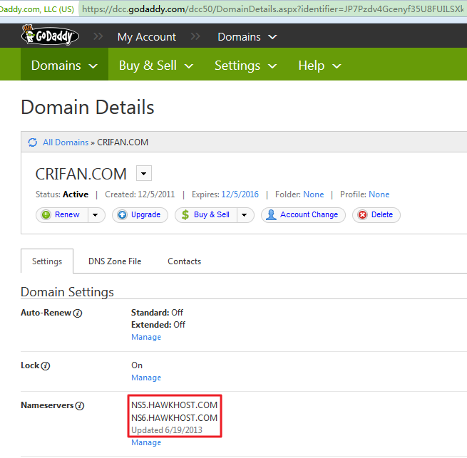Click the Account Change person icon

pyautogui.click(x=271, y=214)
